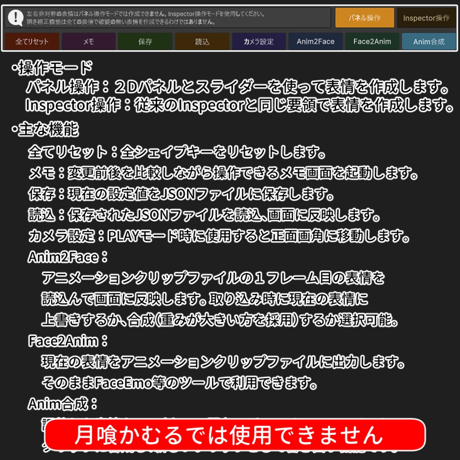This screenshot has height=460, width=460.
Task: Switch to Inspector操作 mode
Action: (x=426, y=18)
